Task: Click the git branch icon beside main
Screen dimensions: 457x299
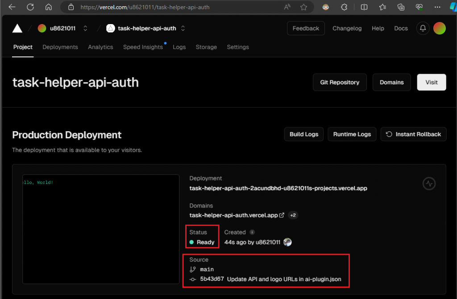Action: click(x=193, y=269)
